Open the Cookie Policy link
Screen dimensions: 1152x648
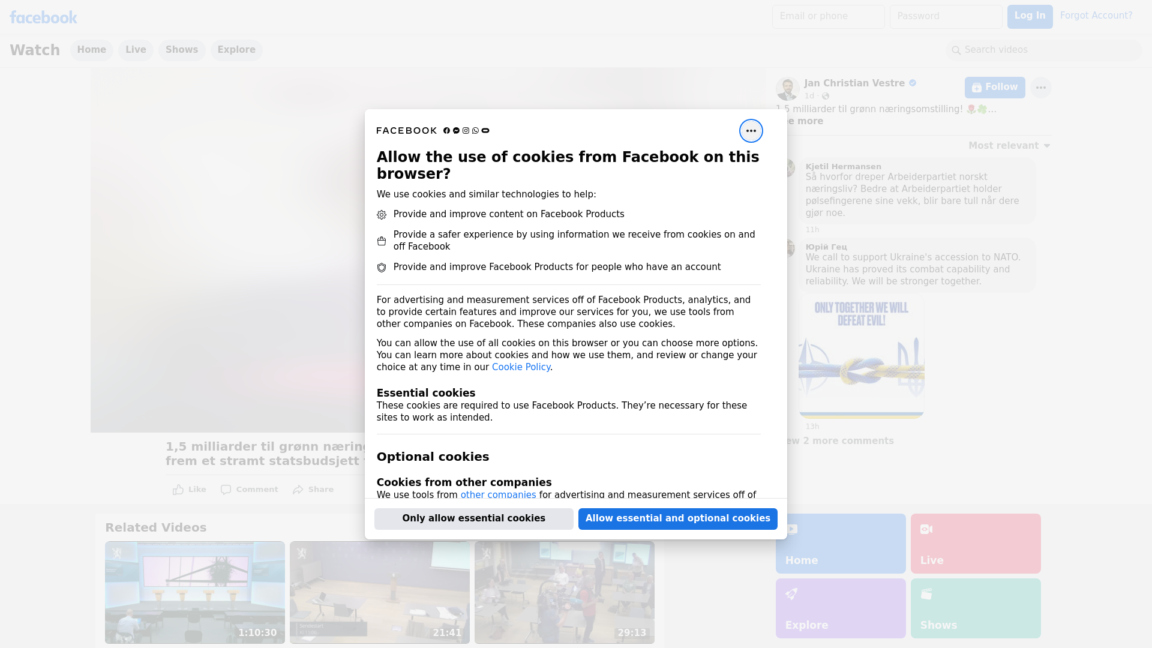coord(521,367)
